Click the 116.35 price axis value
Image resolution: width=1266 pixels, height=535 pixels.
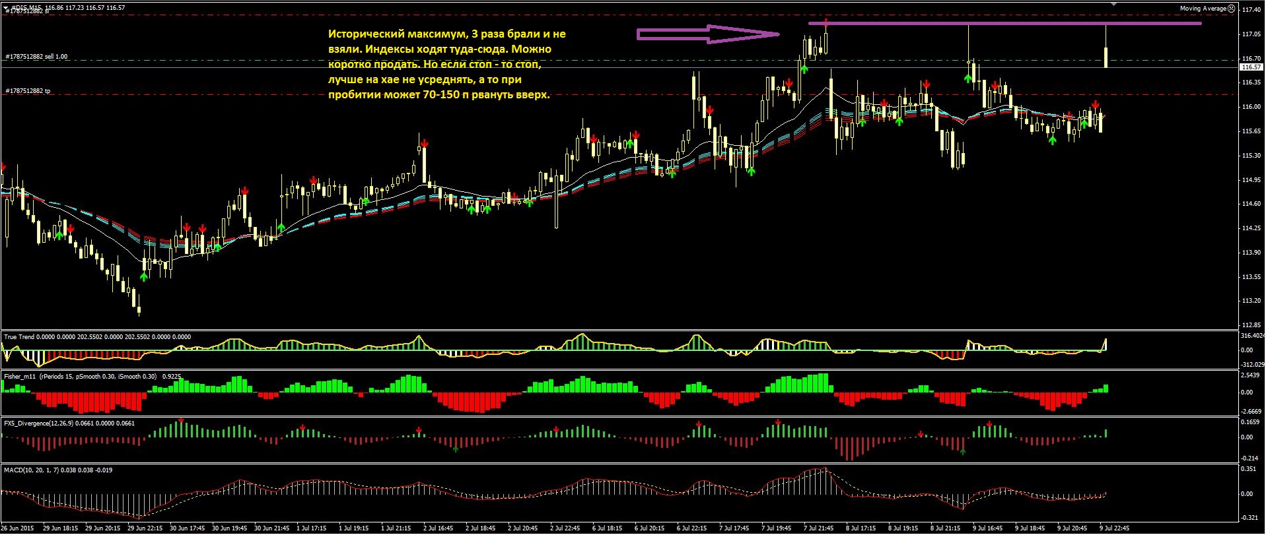1251,82
